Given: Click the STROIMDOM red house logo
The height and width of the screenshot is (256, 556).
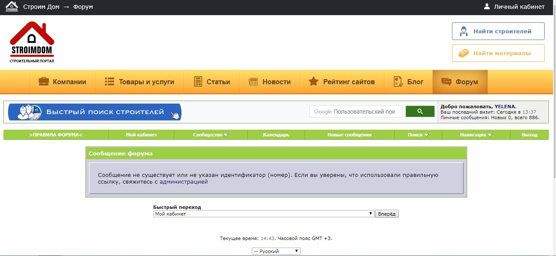Looking at the screenshot, I should 32,42.
